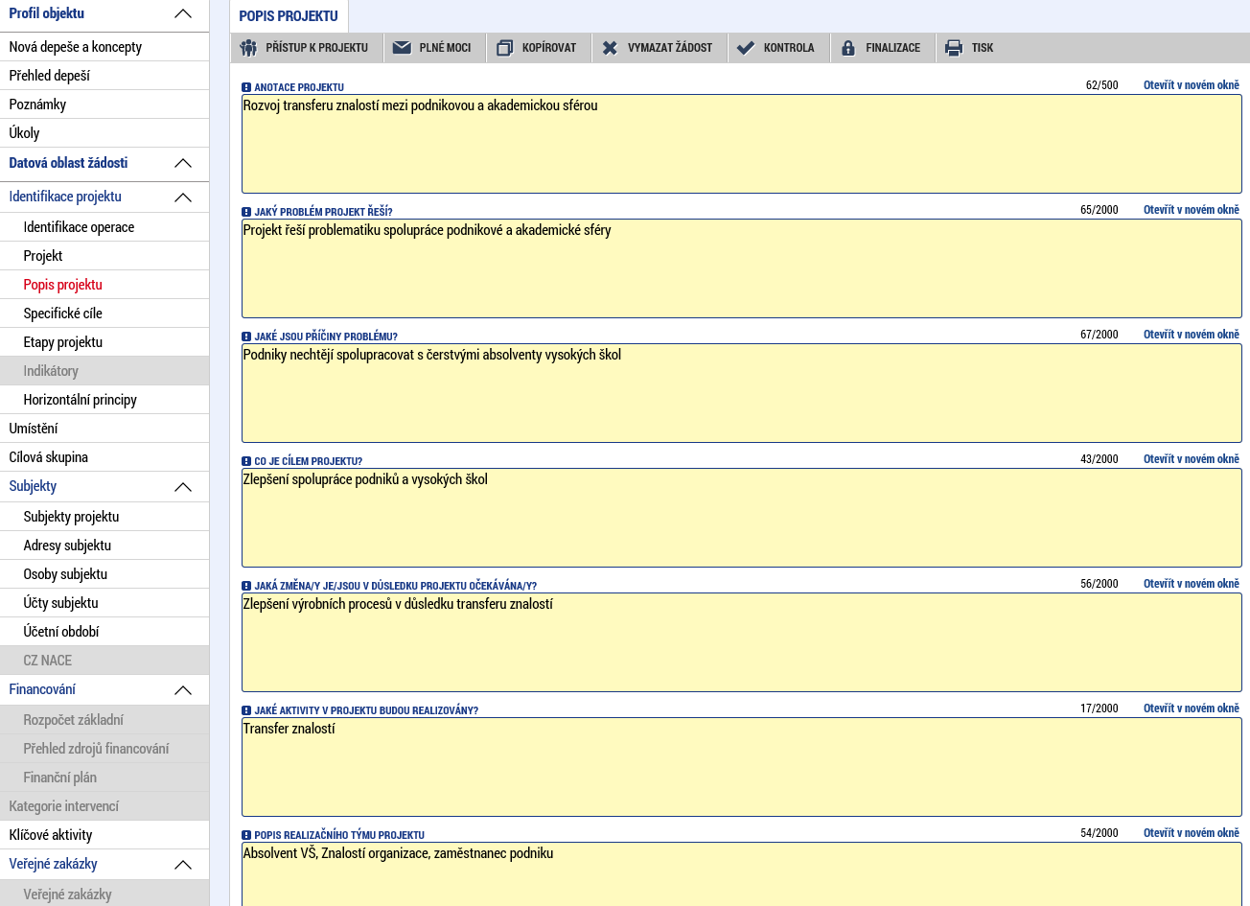Click the cross icon for Vymazat žádost
Viewport: 1250px width, 906px height.
(x=610, y=48)
